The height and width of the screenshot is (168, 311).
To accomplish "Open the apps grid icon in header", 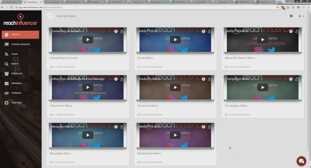I will point(291,16).
